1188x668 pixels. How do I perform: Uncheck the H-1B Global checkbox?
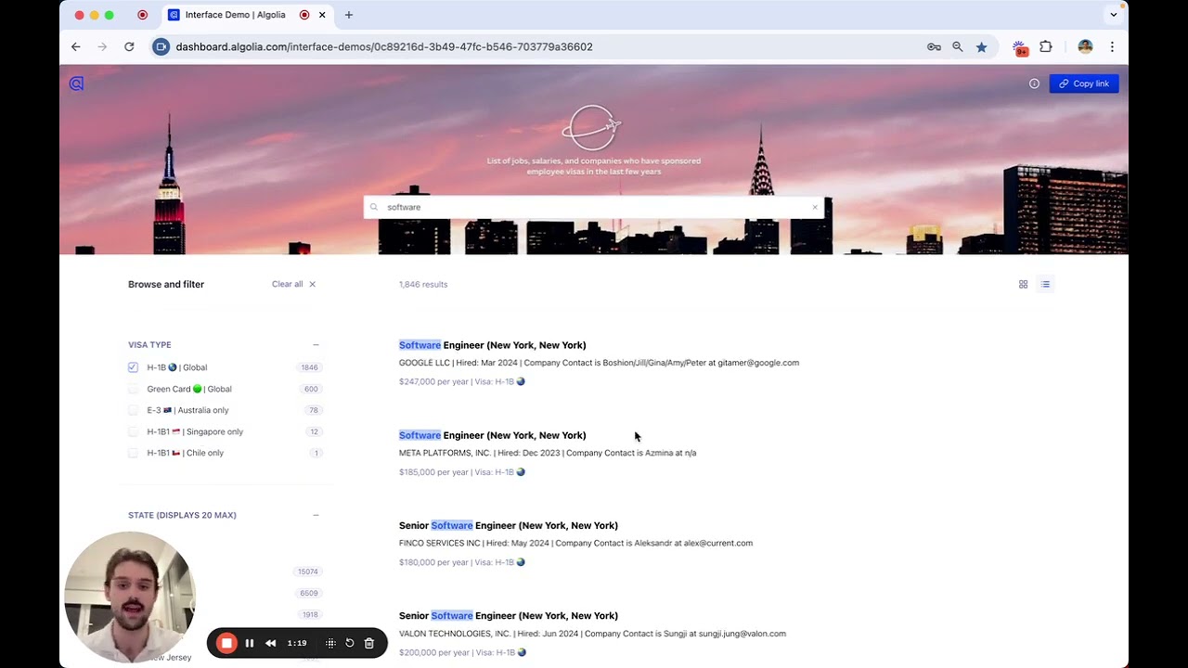pyautogui.click(x=133, y=367)
